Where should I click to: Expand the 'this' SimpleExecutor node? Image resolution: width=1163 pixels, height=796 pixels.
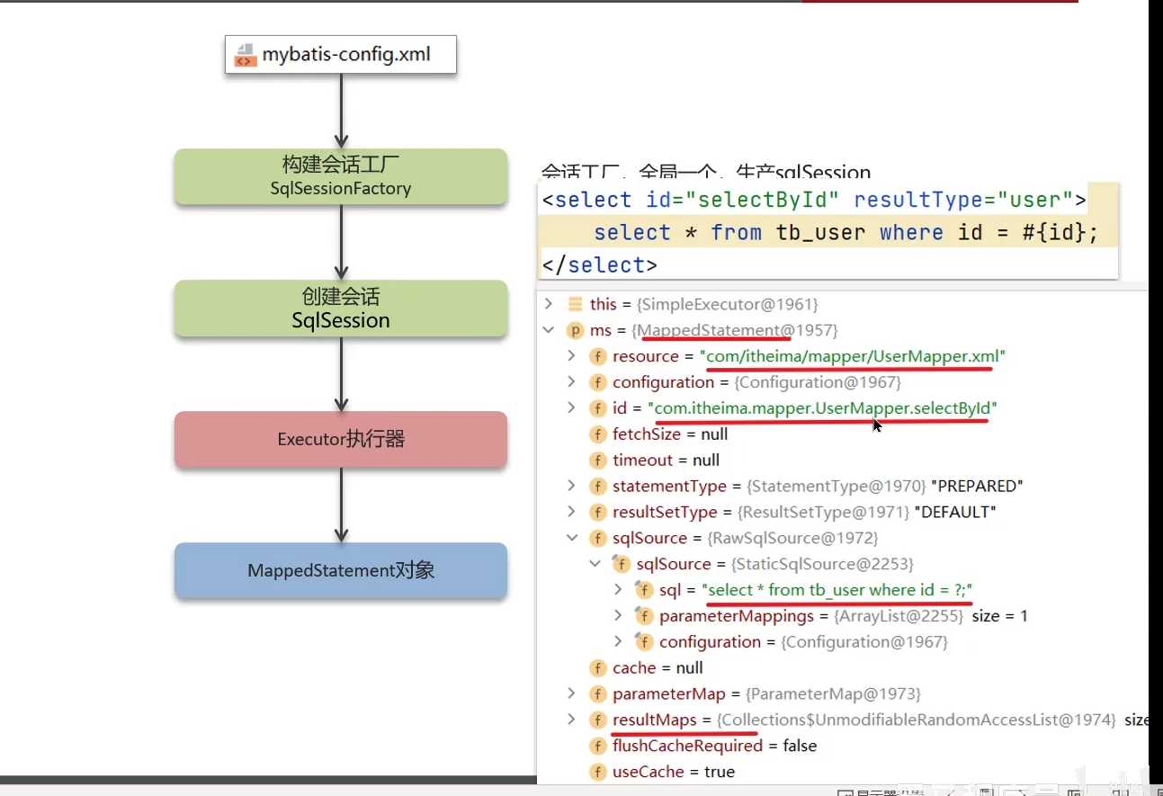click(x=549, y=304)
